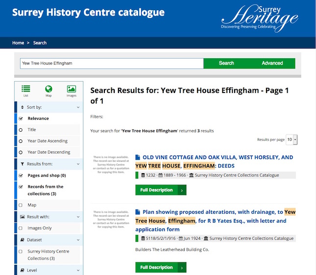Open Full Description for Old Vine Cottage deeds

click(x=161, y=190)
